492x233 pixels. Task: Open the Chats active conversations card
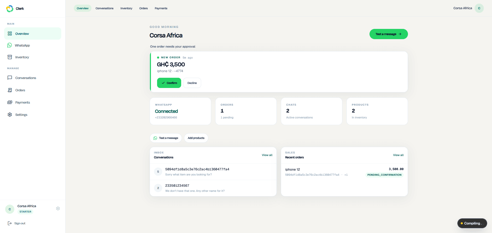click(312, 111)
